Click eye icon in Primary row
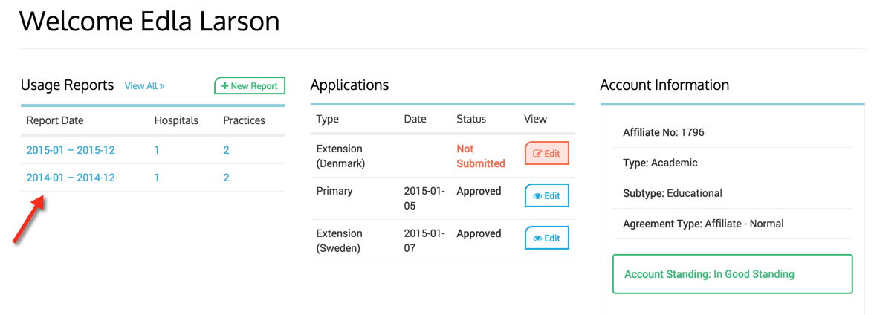 click(537, 196)
